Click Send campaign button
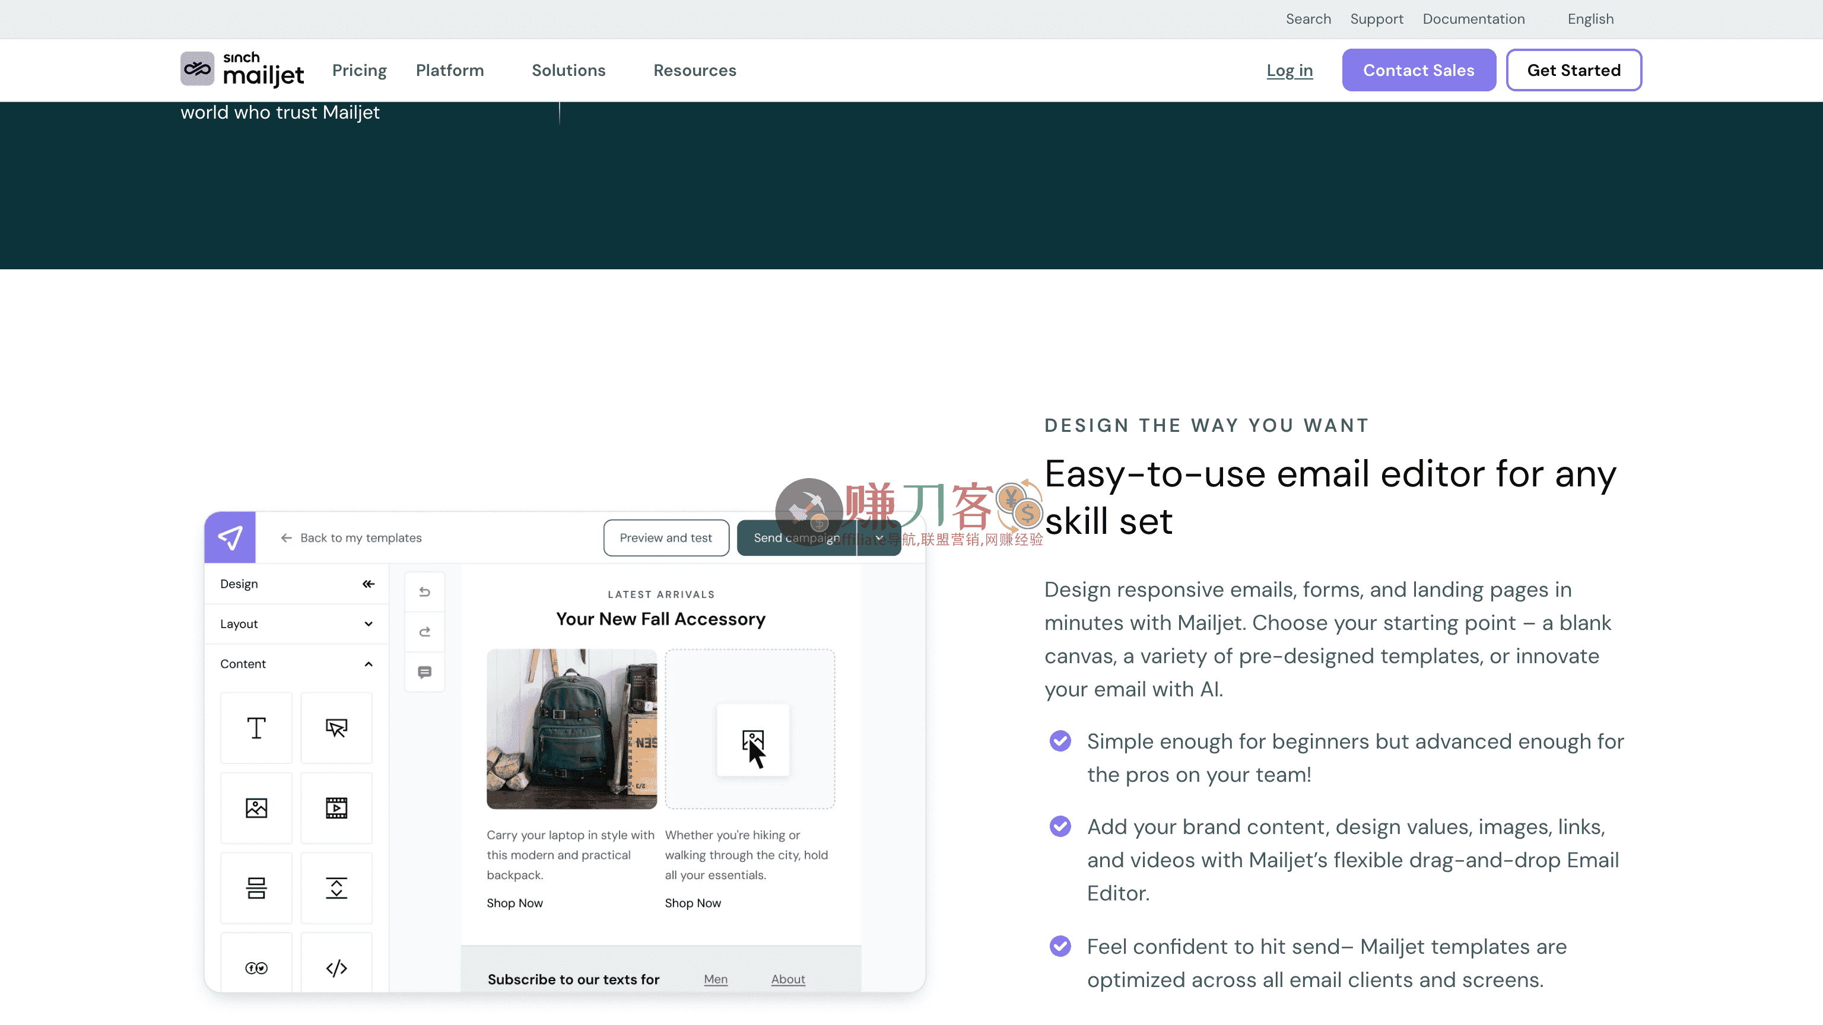The width and height of the screenshot is (1823, 1025). click(x=796, y=537)
